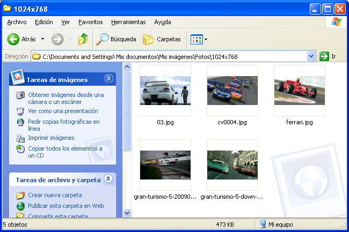
Task: Click the 03.jpg file name label
Action: [165, 122]
